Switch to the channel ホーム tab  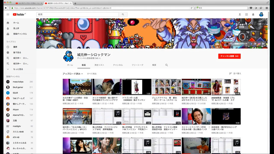[70, 65]
